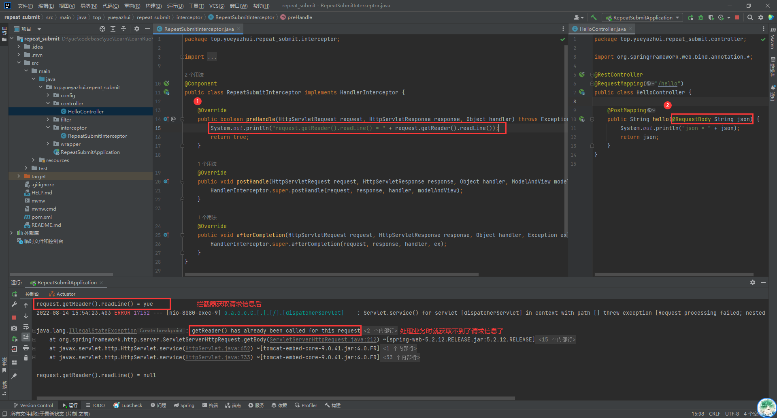Print console output using the printer icon
The image size is (777, 418).
point(26,348)
